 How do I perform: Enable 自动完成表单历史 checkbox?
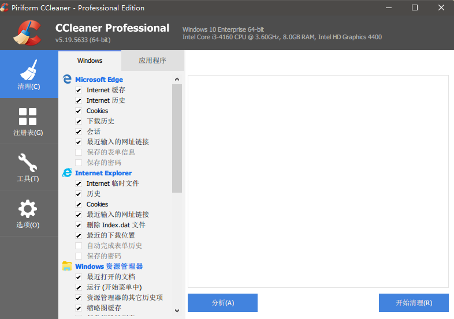[x=79, y=246]
